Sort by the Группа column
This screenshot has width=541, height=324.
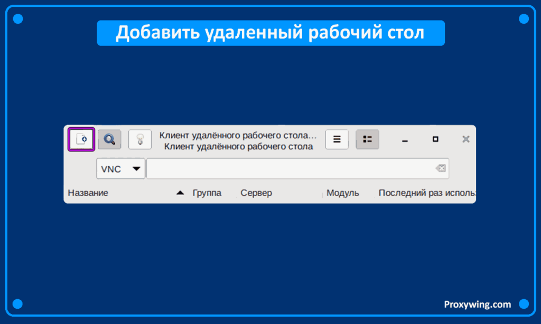pyautogui.click(x=207, y=193)
